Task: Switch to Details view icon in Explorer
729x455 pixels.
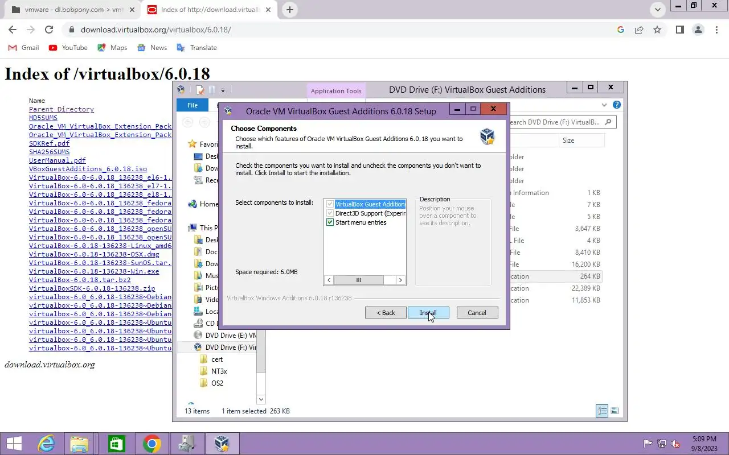Action: click(x=602, y=411)
